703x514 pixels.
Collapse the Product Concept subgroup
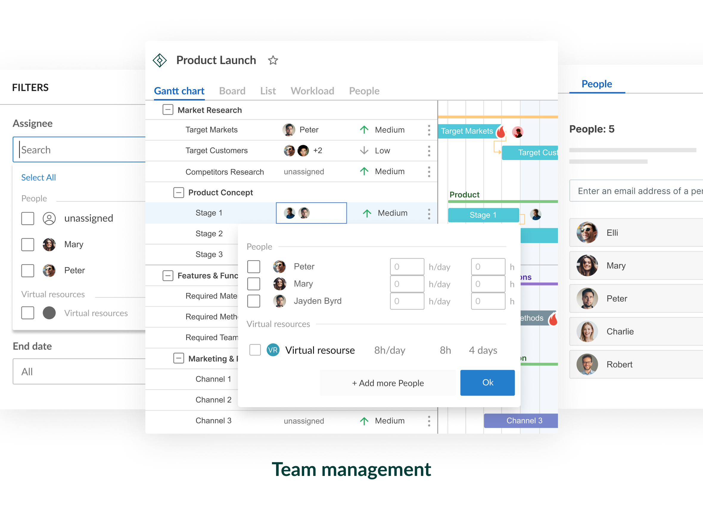[x=178, y=192]
